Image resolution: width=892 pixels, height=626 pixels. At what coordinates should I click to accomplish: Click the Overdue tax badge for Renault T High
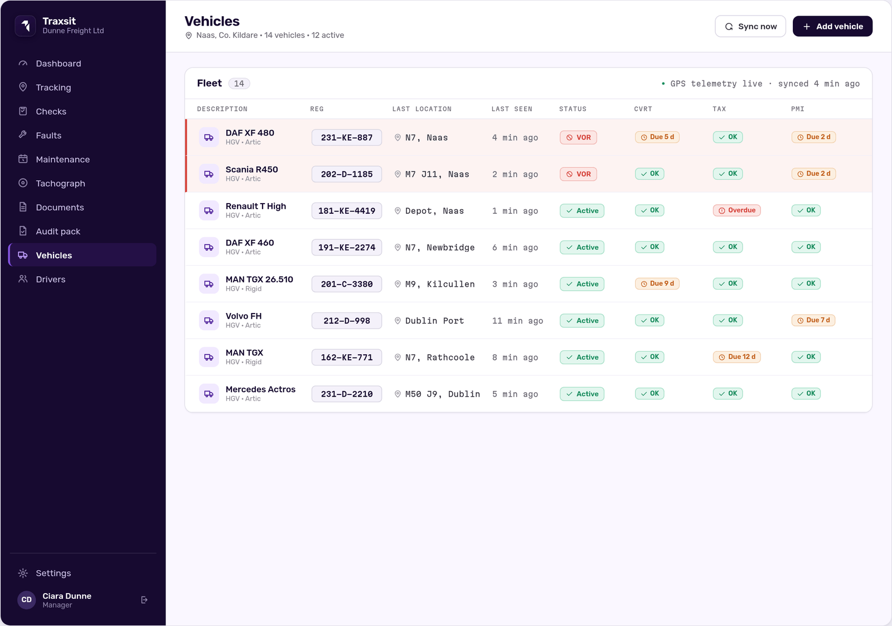(x=736, y=210)
